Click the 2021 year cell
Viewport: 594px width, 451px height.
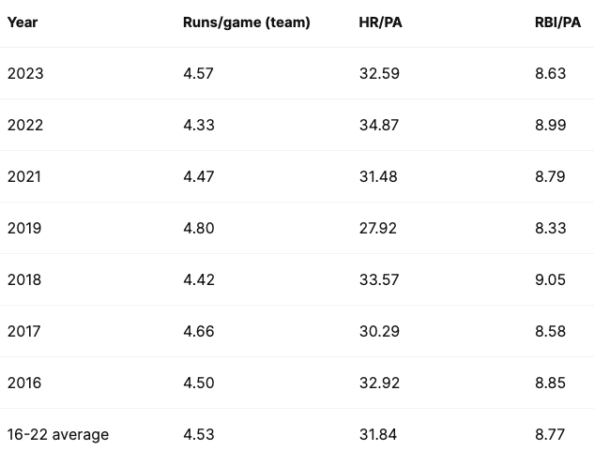[x=25, y=176]
